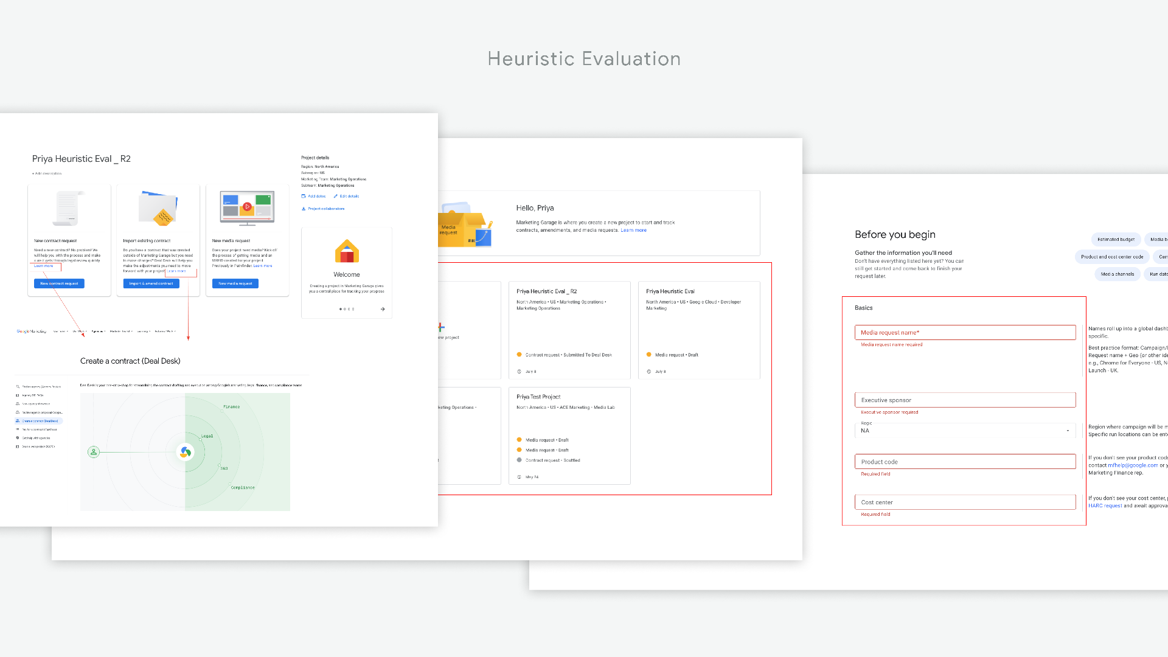Open Learn more in New media request card

pyautogui.click(x=263, y=266)
